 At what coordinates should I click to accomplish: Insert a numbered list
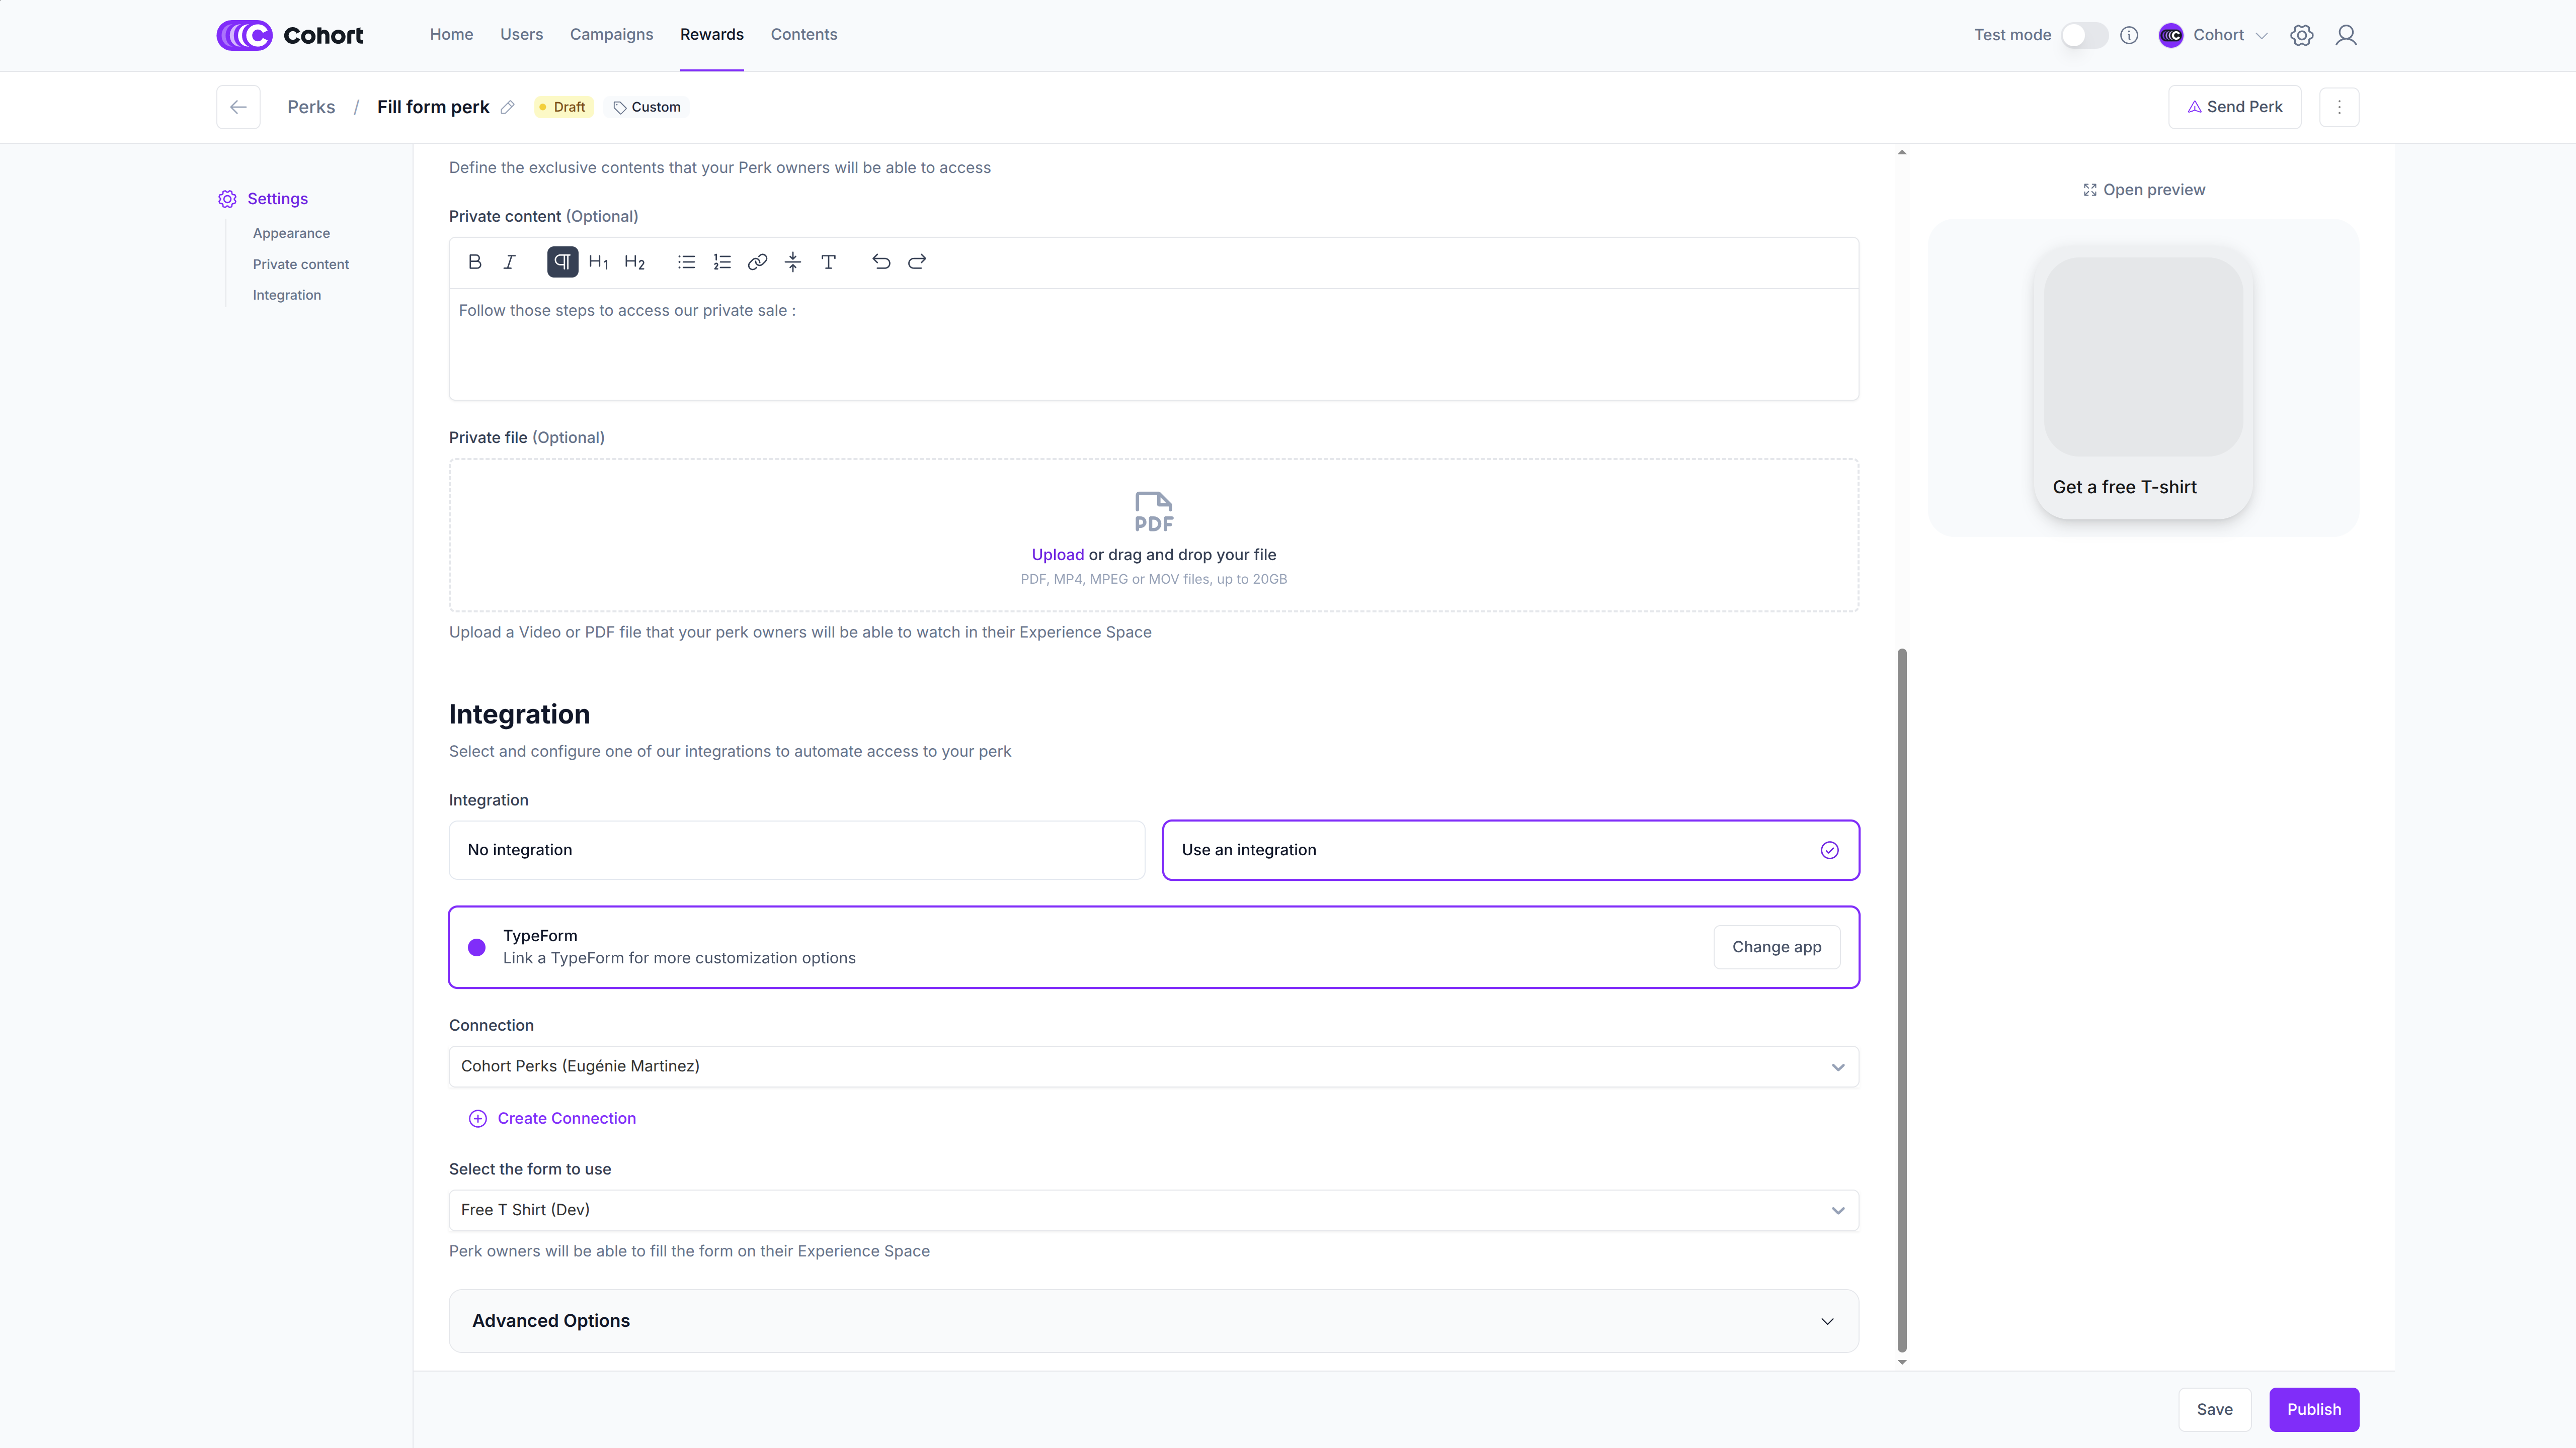click(722, 262)
